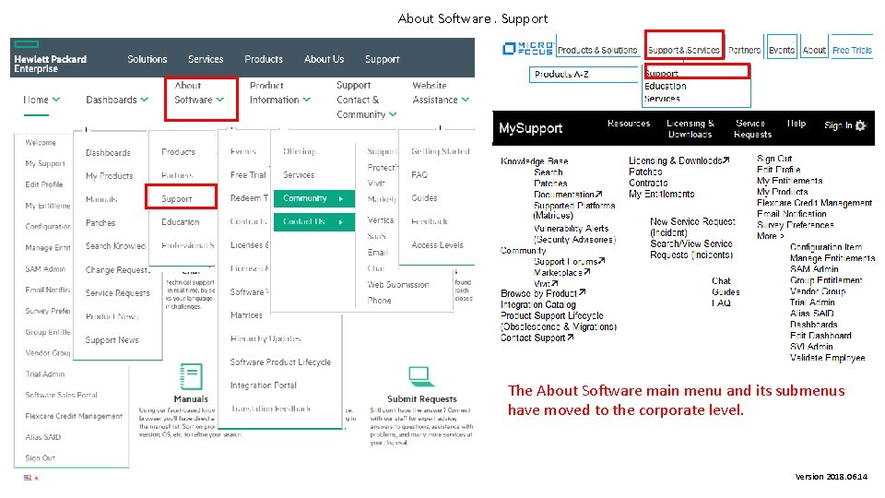Select Software Product Lifecycle entry
885x498 pixels.
(280, 362)
